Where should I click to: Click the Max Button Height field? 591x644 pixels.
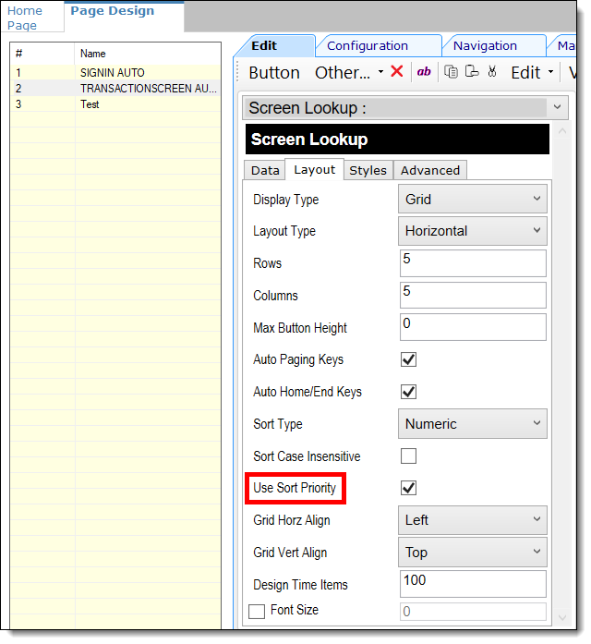(x=473, y=327)
